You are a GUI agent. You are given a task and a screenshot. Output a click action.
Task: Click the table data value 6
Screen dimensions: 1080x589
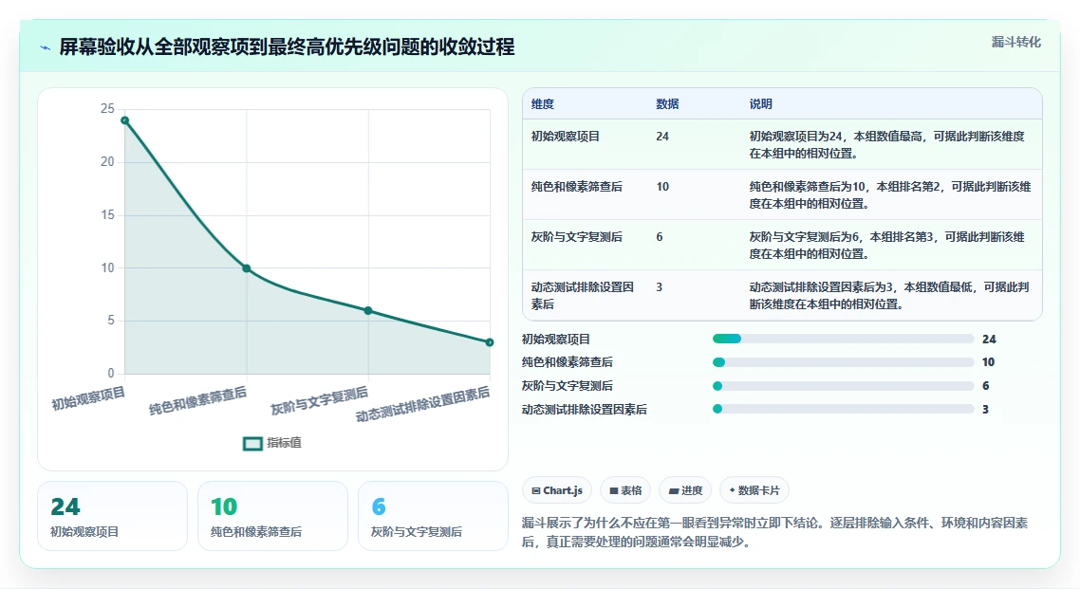(660, 237)
